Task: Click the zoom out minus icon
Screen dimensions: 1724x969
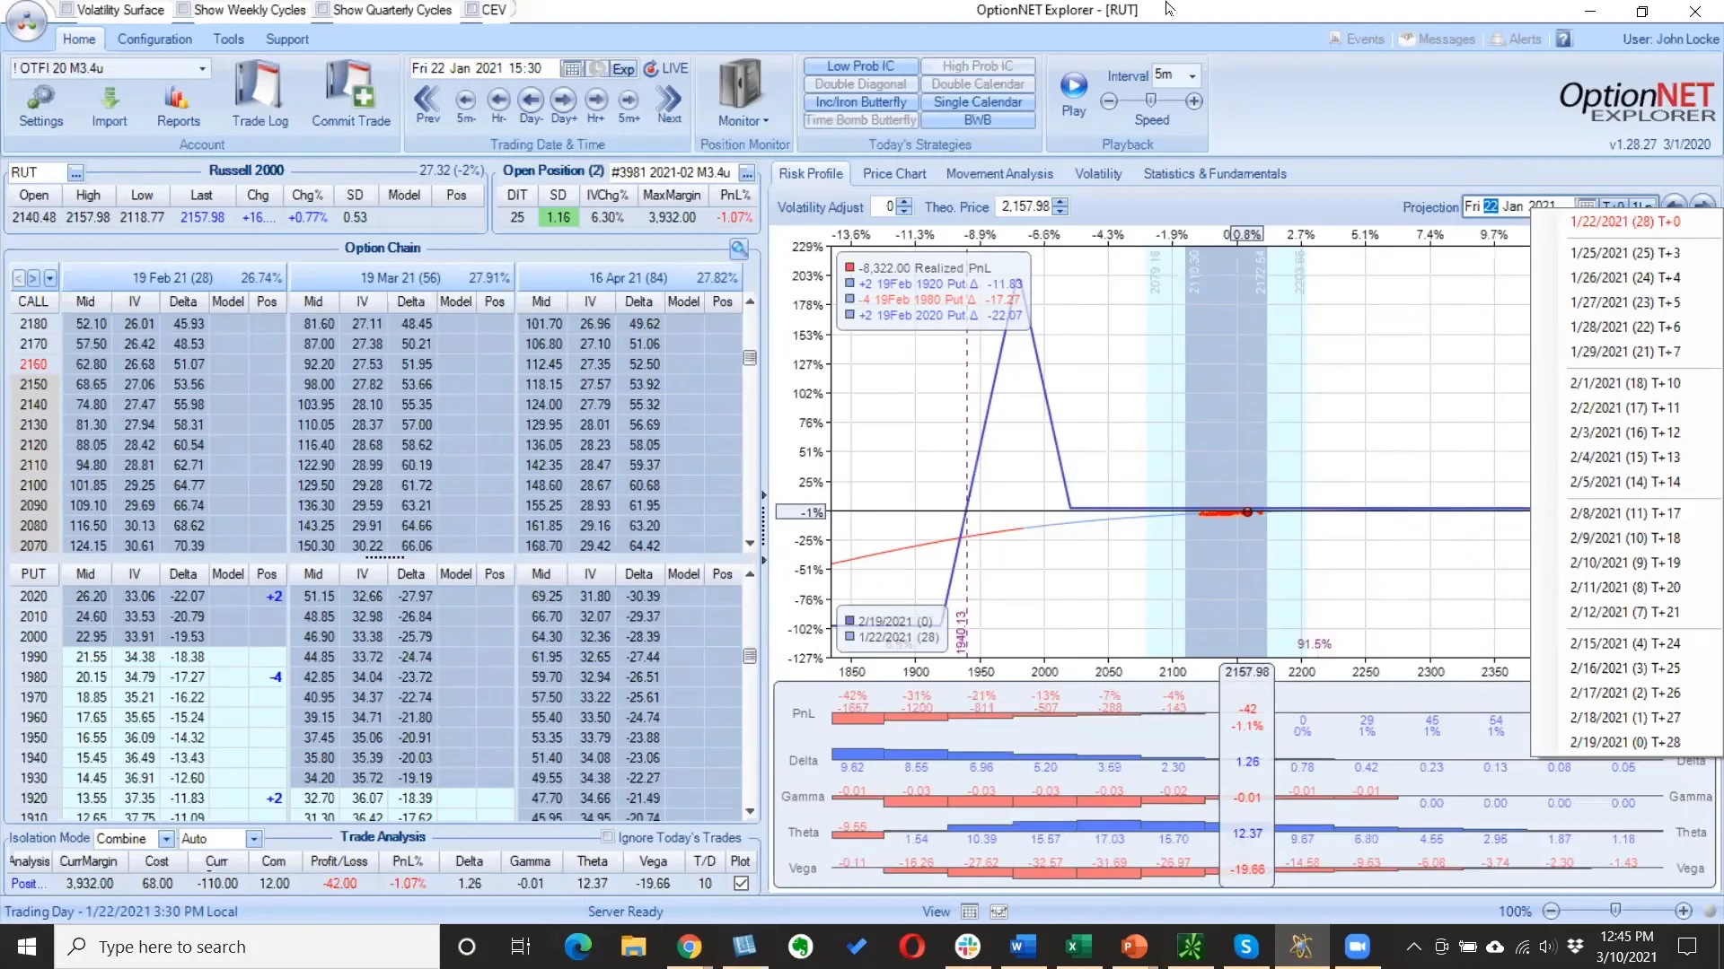Action: [1551, 912]
